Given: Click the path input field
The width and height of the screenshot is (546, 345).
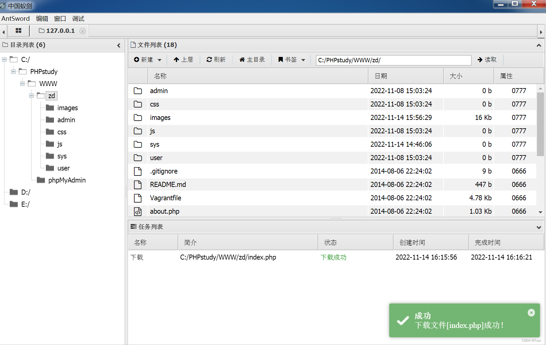Looking at the screenshot, I should (x=394, y=60).
